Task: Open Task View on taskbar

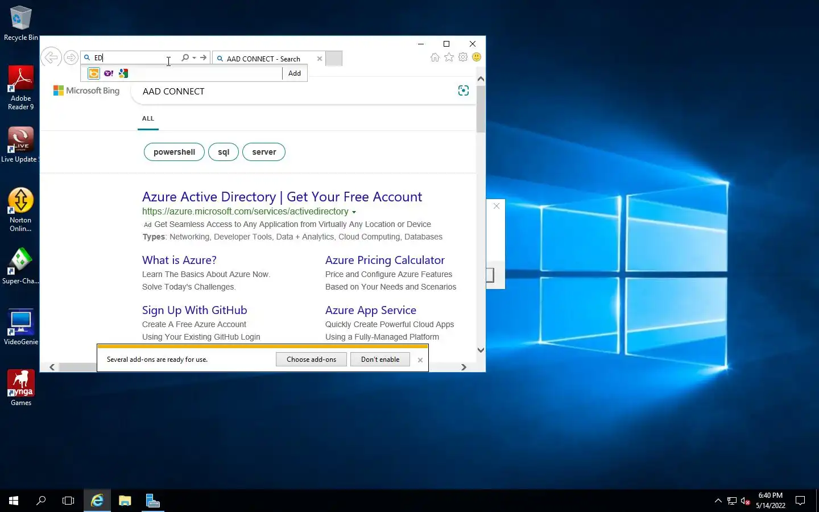Action: (x=68, y=501)
